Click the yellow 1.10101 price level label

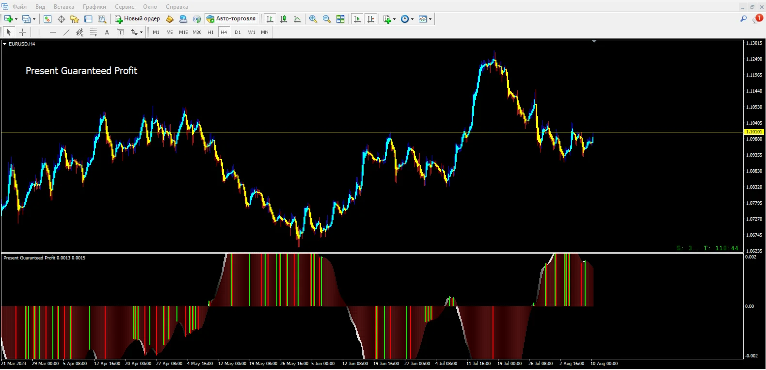click(754, 132)
